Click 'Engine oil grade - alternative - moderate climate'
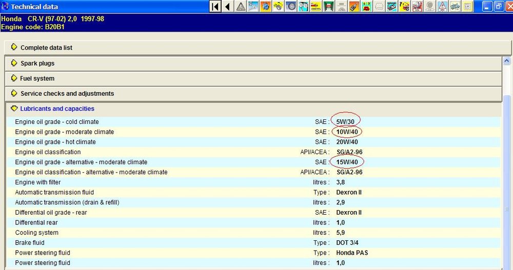The image size is (513, 270). click(x=81, y=162)
